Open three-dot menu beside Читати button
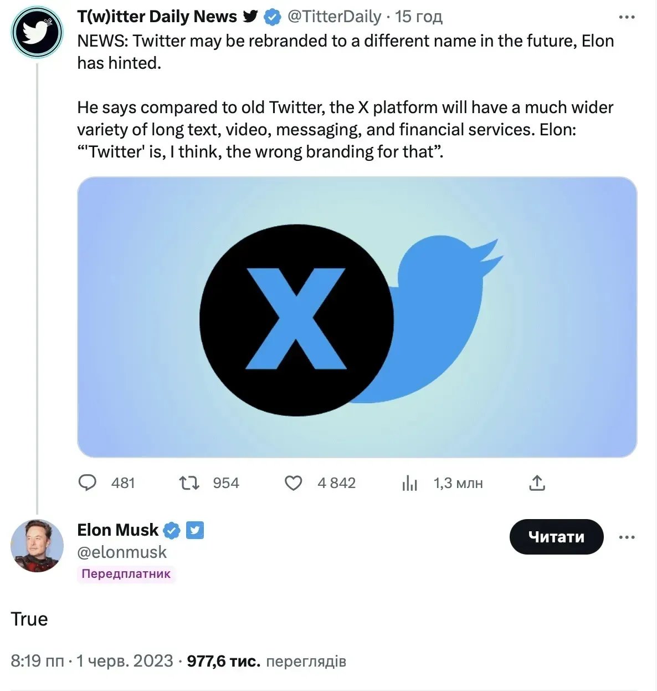Image resolution: width=657 pixels, height=691 pixels. [x=627, y=537]
